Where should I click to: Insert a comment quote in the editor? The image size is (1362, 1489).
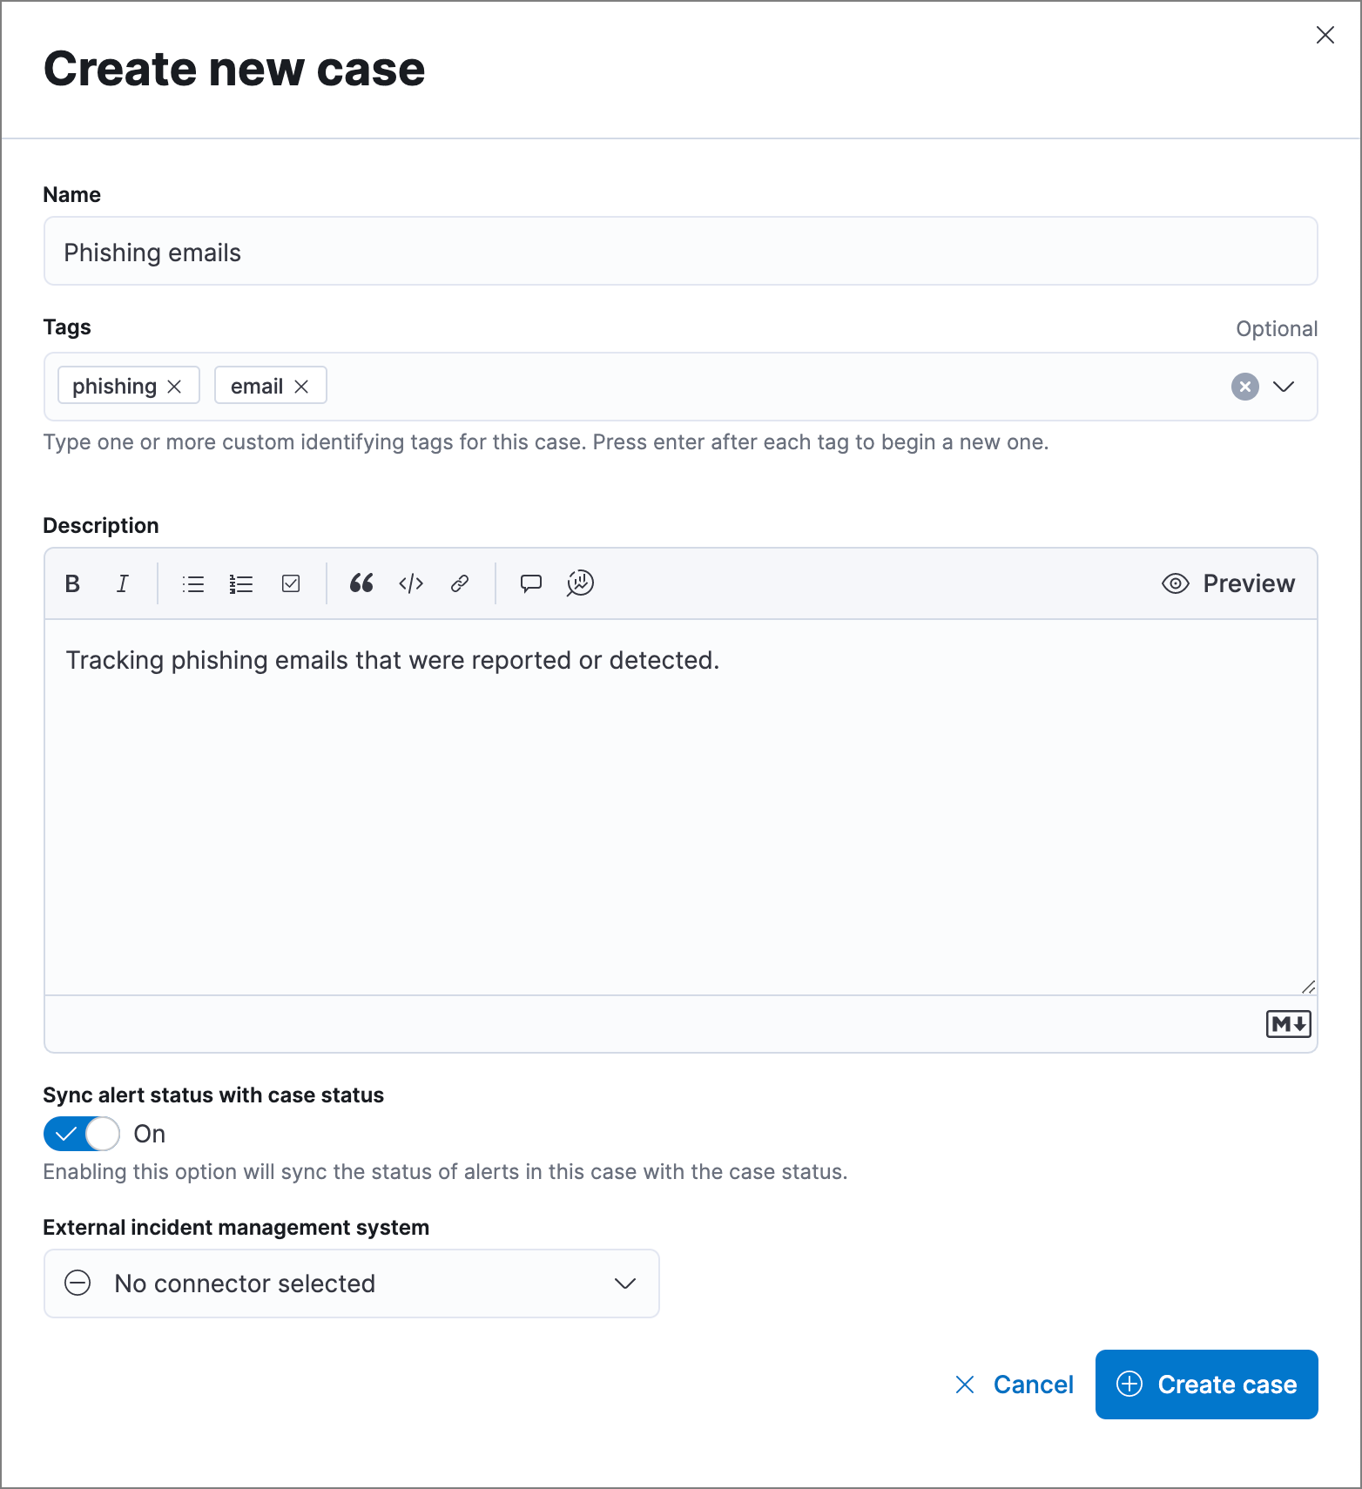coord(530,583)
